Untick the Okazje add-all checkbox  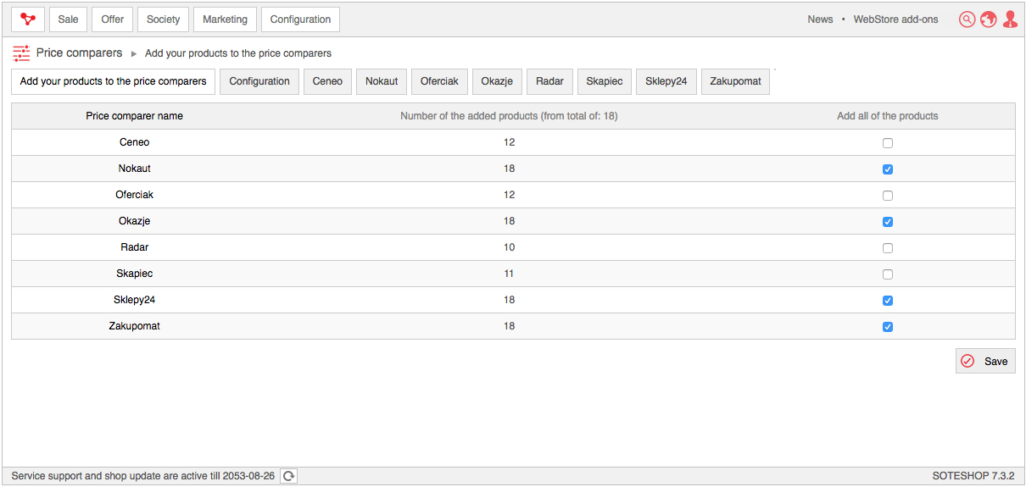pyautogui.click(x=888, y=222)
